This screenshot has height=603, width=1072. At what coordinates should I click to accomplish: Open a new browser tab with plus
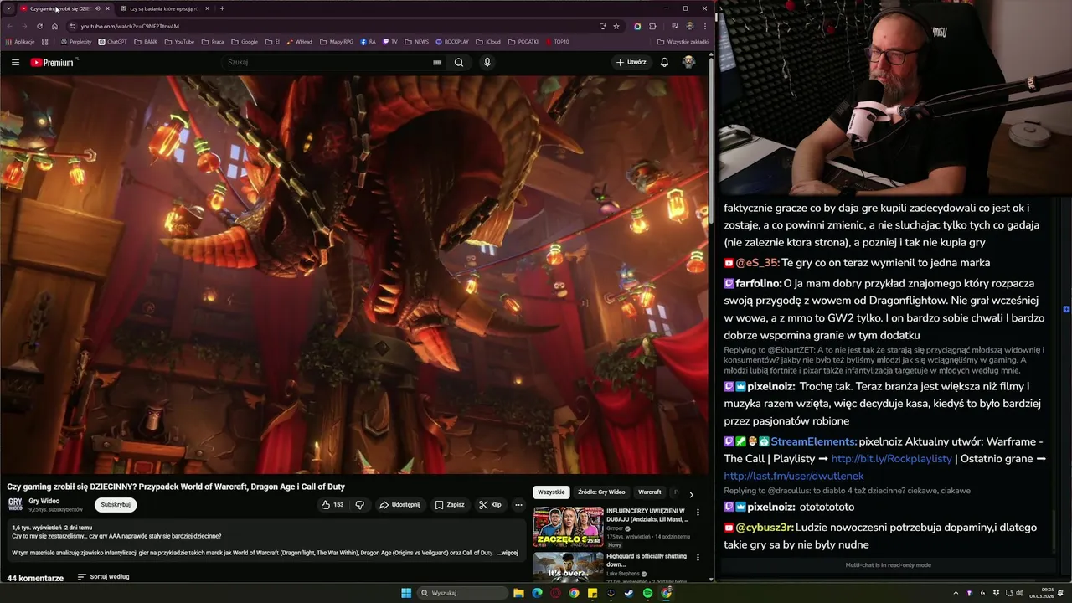(222, 8)
